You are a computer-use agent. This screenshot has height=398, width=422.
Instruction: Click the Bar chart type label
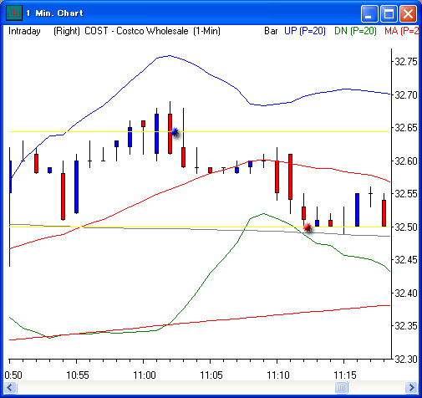271,31
